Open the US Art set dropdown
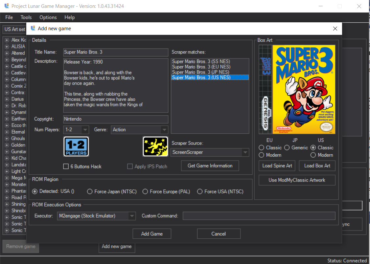The width and height of the screenshot is (370, 264). [15, 29]
